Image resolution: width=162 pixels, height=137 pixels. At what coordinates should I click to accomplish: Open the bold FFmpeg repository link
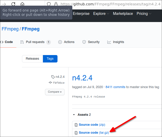[31, 29]
